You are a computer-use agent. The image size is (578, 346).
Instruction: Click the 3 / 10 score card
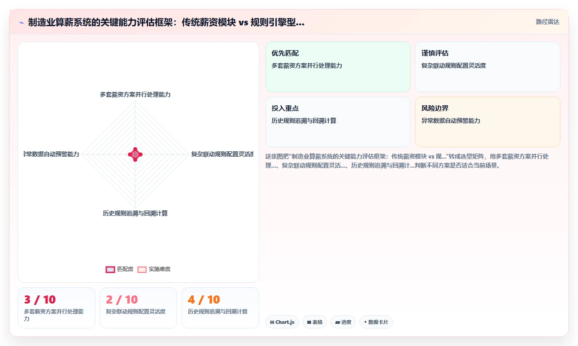tap(56, 308)
